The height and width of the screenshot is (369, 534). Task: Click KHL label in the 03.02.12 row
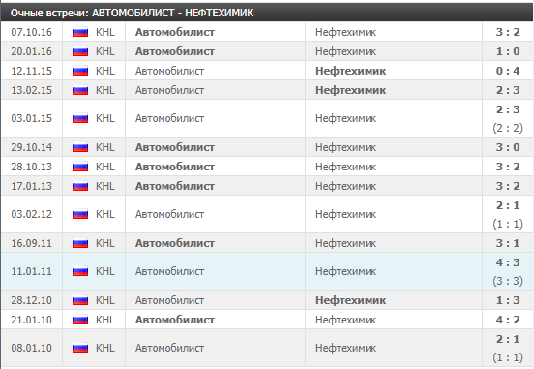tap(105, 214)
